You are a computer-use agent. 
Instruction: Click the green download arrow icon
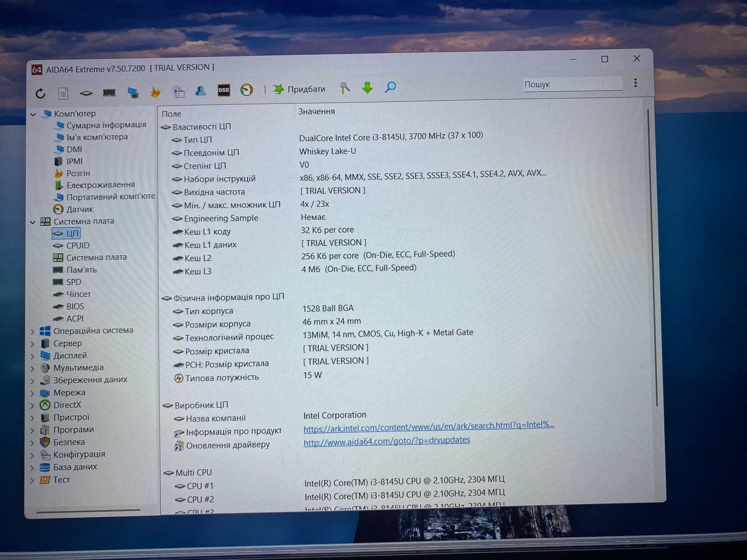(x=367, y=87)
